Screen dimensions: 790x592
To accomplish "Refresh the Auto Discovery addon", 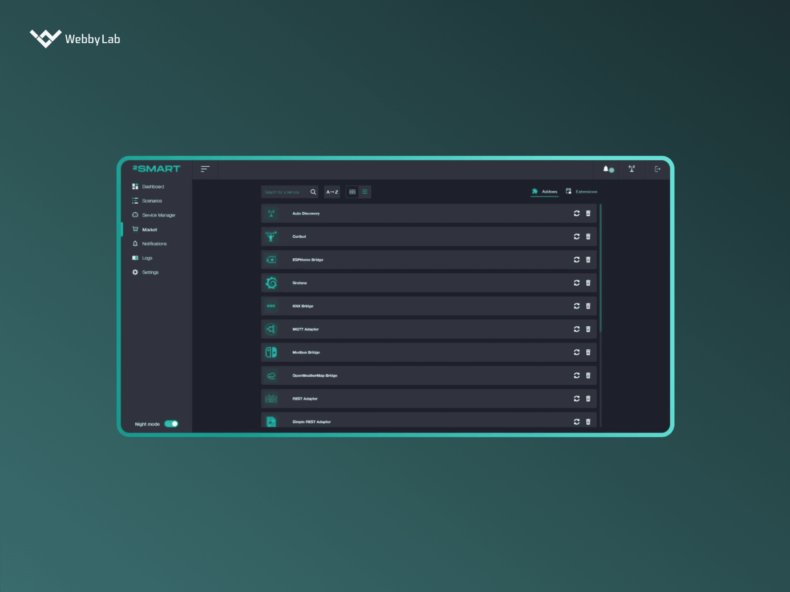I will (x=576, y=213).
